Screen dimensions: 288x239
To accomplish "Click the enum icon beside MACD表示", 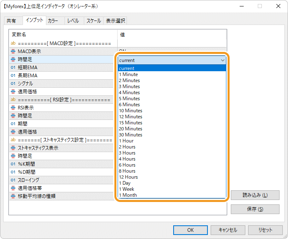I will click(x=13, y=52).
